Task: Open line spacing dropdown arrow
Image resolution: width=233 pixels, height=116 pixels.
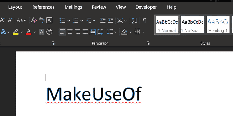Action: [115, 32]
